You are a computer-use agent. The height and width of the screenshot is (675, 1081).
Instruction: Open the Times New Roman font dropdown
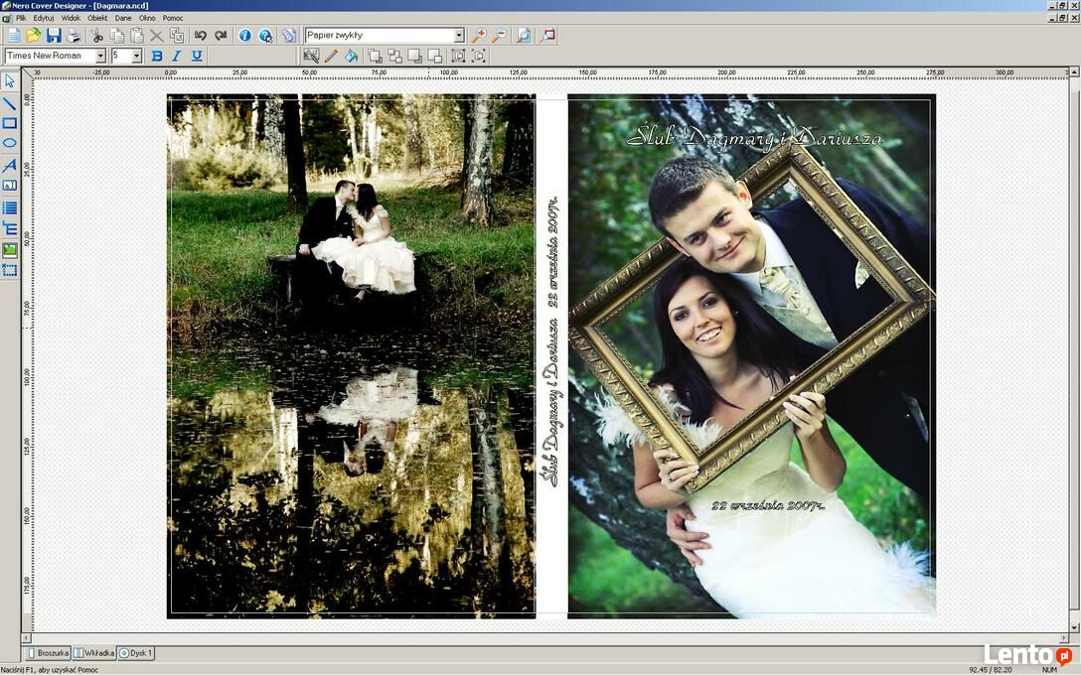point(100,57)
